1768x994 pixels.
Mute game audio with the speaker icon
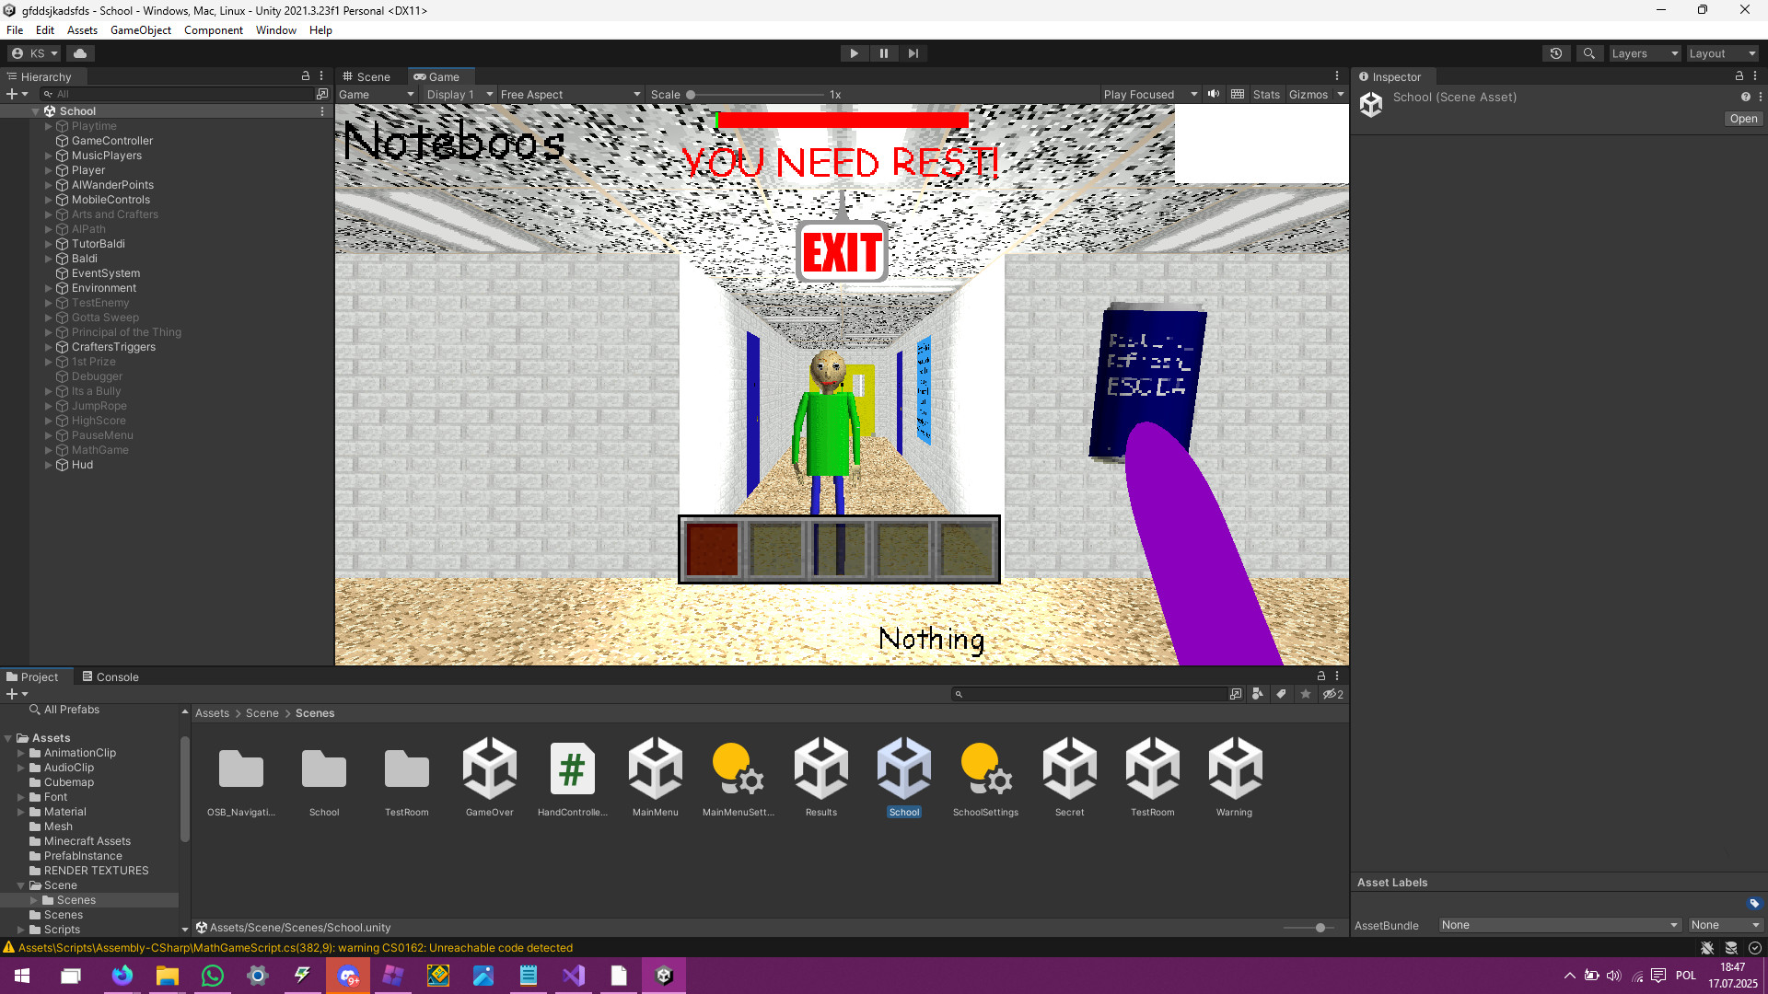click(x=1214, y=94)
